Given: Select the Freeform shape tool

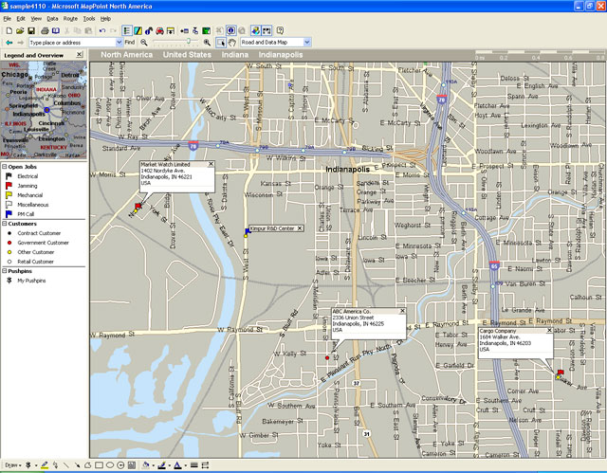Looking at the screenshot, I should pos(88,465).
